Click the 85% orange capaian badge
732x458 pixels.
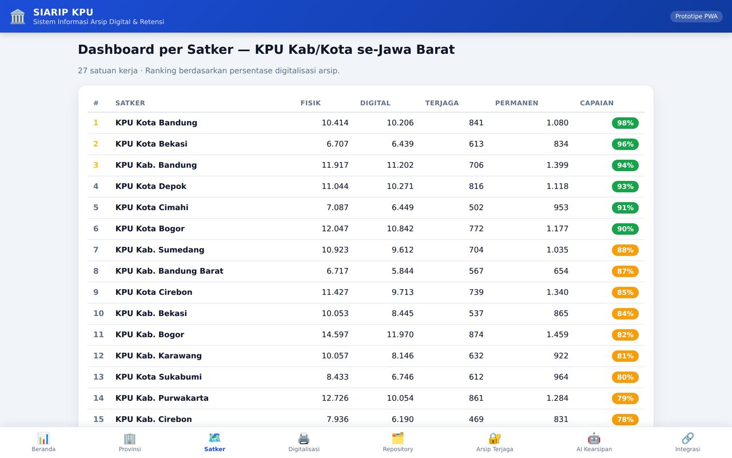click(x=625, y=293)
